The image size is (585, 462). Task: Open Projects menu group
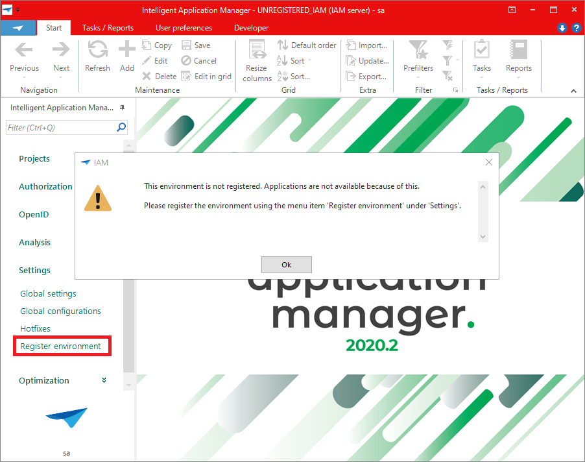pyautogui.click(x=34, y=158)
